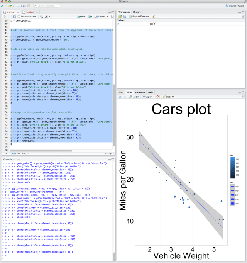Screen dimensions: 247x263
Task: Click Clear All plots button
Action: pyautogui.click(x=169, y=97)
